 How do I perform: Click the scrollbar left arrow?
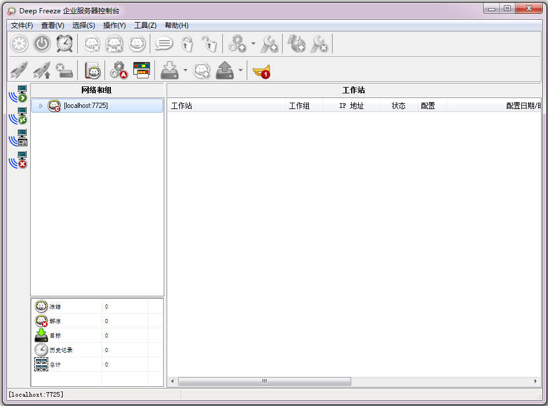(x=172, y=381)
